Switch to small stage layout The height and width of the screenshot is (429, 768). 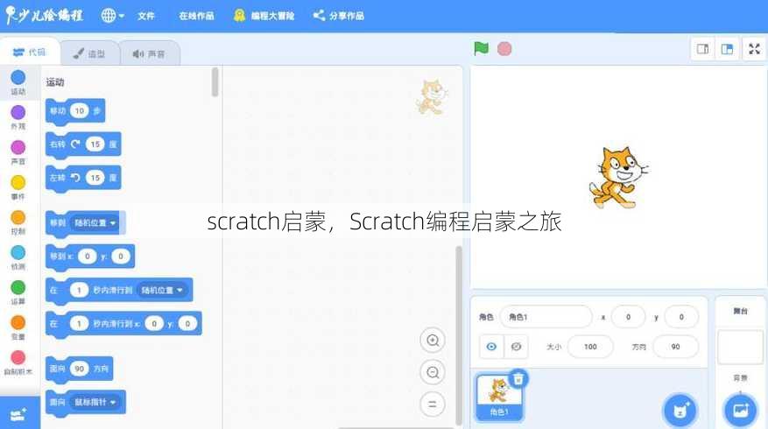703,49
